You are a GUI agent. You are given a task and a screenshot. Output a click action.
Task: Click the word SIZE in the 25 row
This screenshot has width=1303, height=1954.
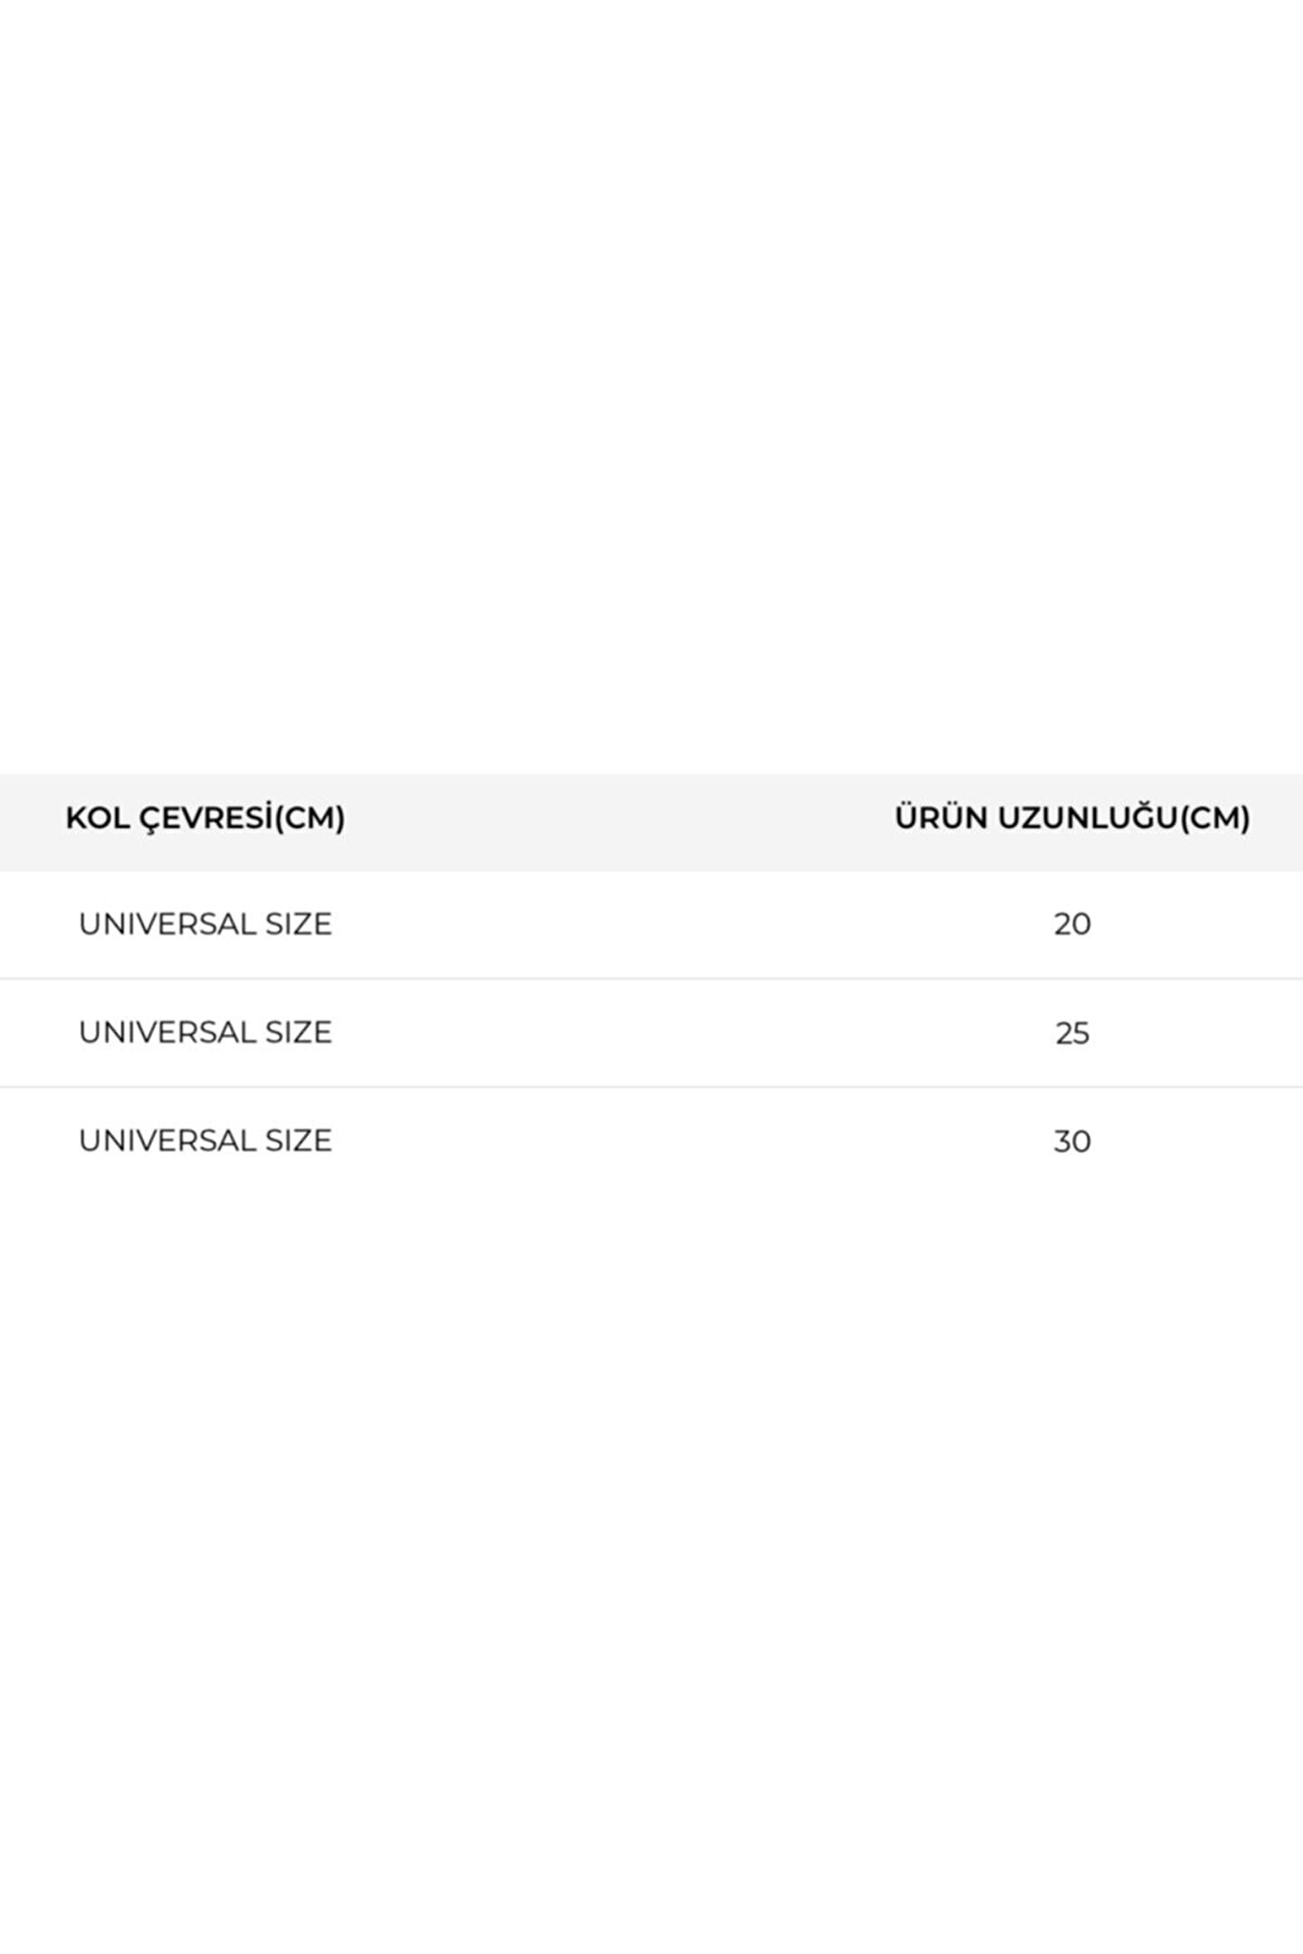(x=299, y=1032)
